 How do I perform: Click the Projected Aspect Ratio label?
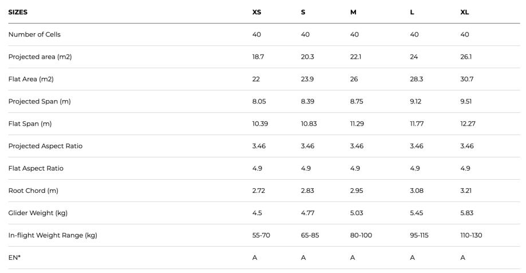click(45, 146)
